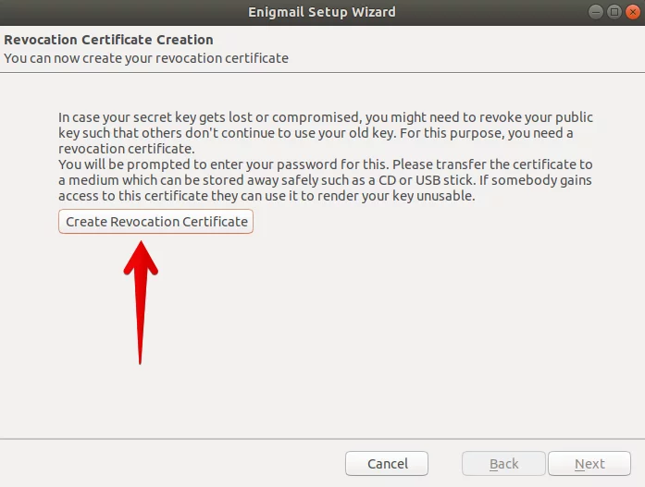Click the Enigmail Setup Wizard title text
The height and width of the screenshot is (487, 645).
click(322, 12)
